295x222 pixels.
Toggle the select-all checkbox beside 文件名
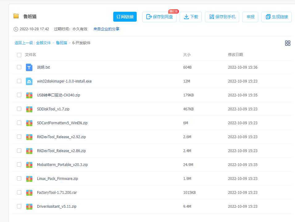click(x=19, y=55)
